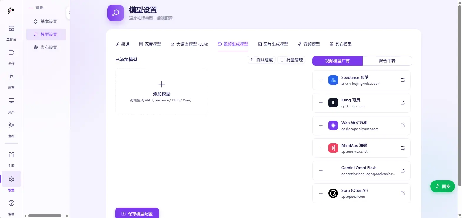Switch to 渠道 tab

pos(122,44)
